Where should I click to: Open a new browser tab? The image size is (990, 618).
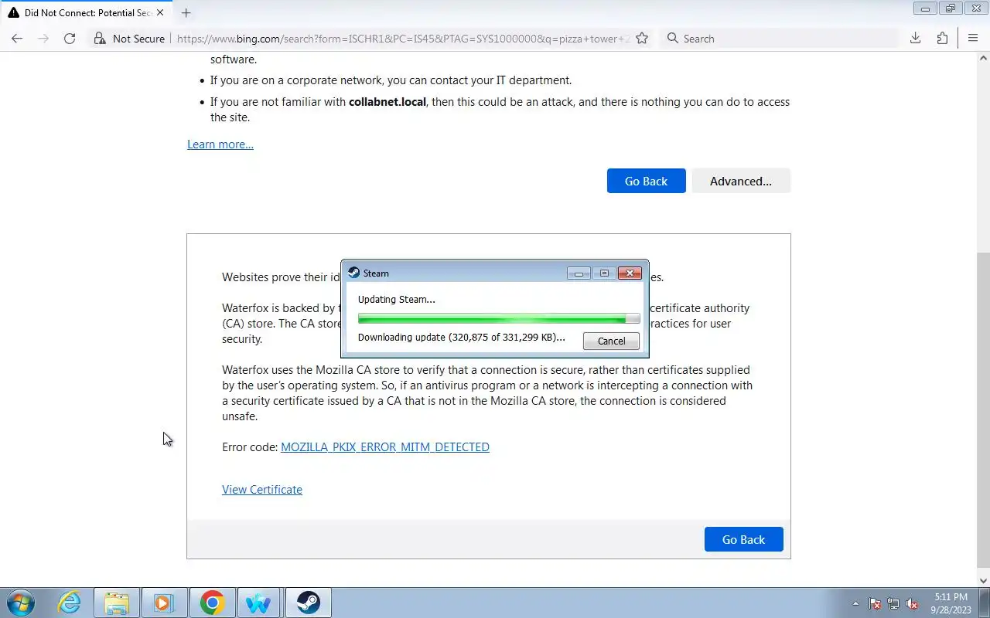(x=186, y=13)
